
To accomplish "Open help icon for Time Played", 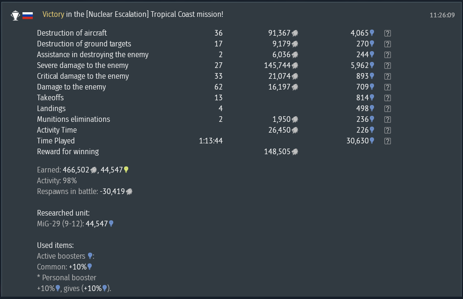I will (x=387, y=141).
